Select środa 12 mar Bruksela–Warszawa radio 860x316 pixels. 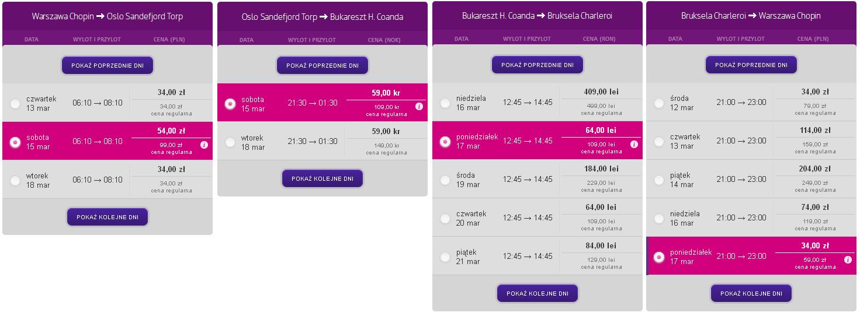(659, 103)
